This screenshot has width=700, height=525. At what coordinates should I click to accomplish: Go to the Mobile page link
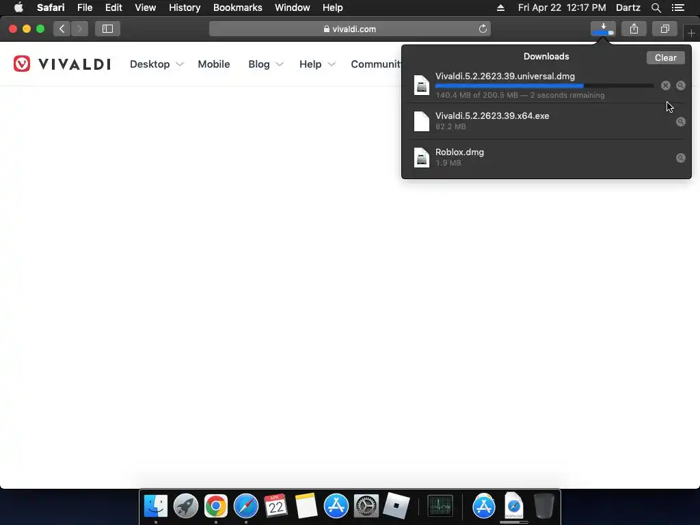pos(214,64)
